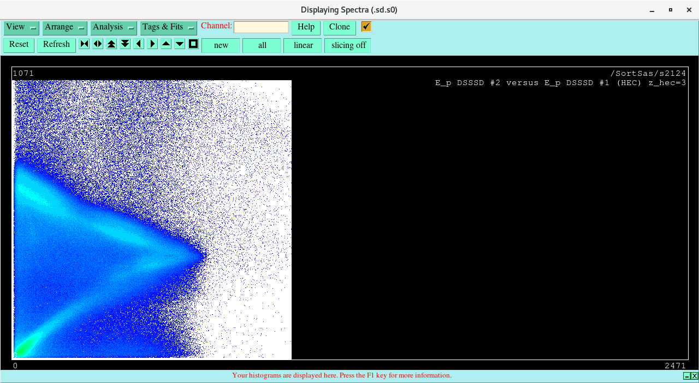Image resolution: width=699 pixels, height=383 pixels.
Task: Toggle the 'slicing off' button
Action: coord(348,45)
